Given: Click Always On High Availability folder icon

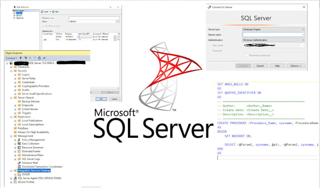Looking at the screenshot, I should (x=15, y=132).
